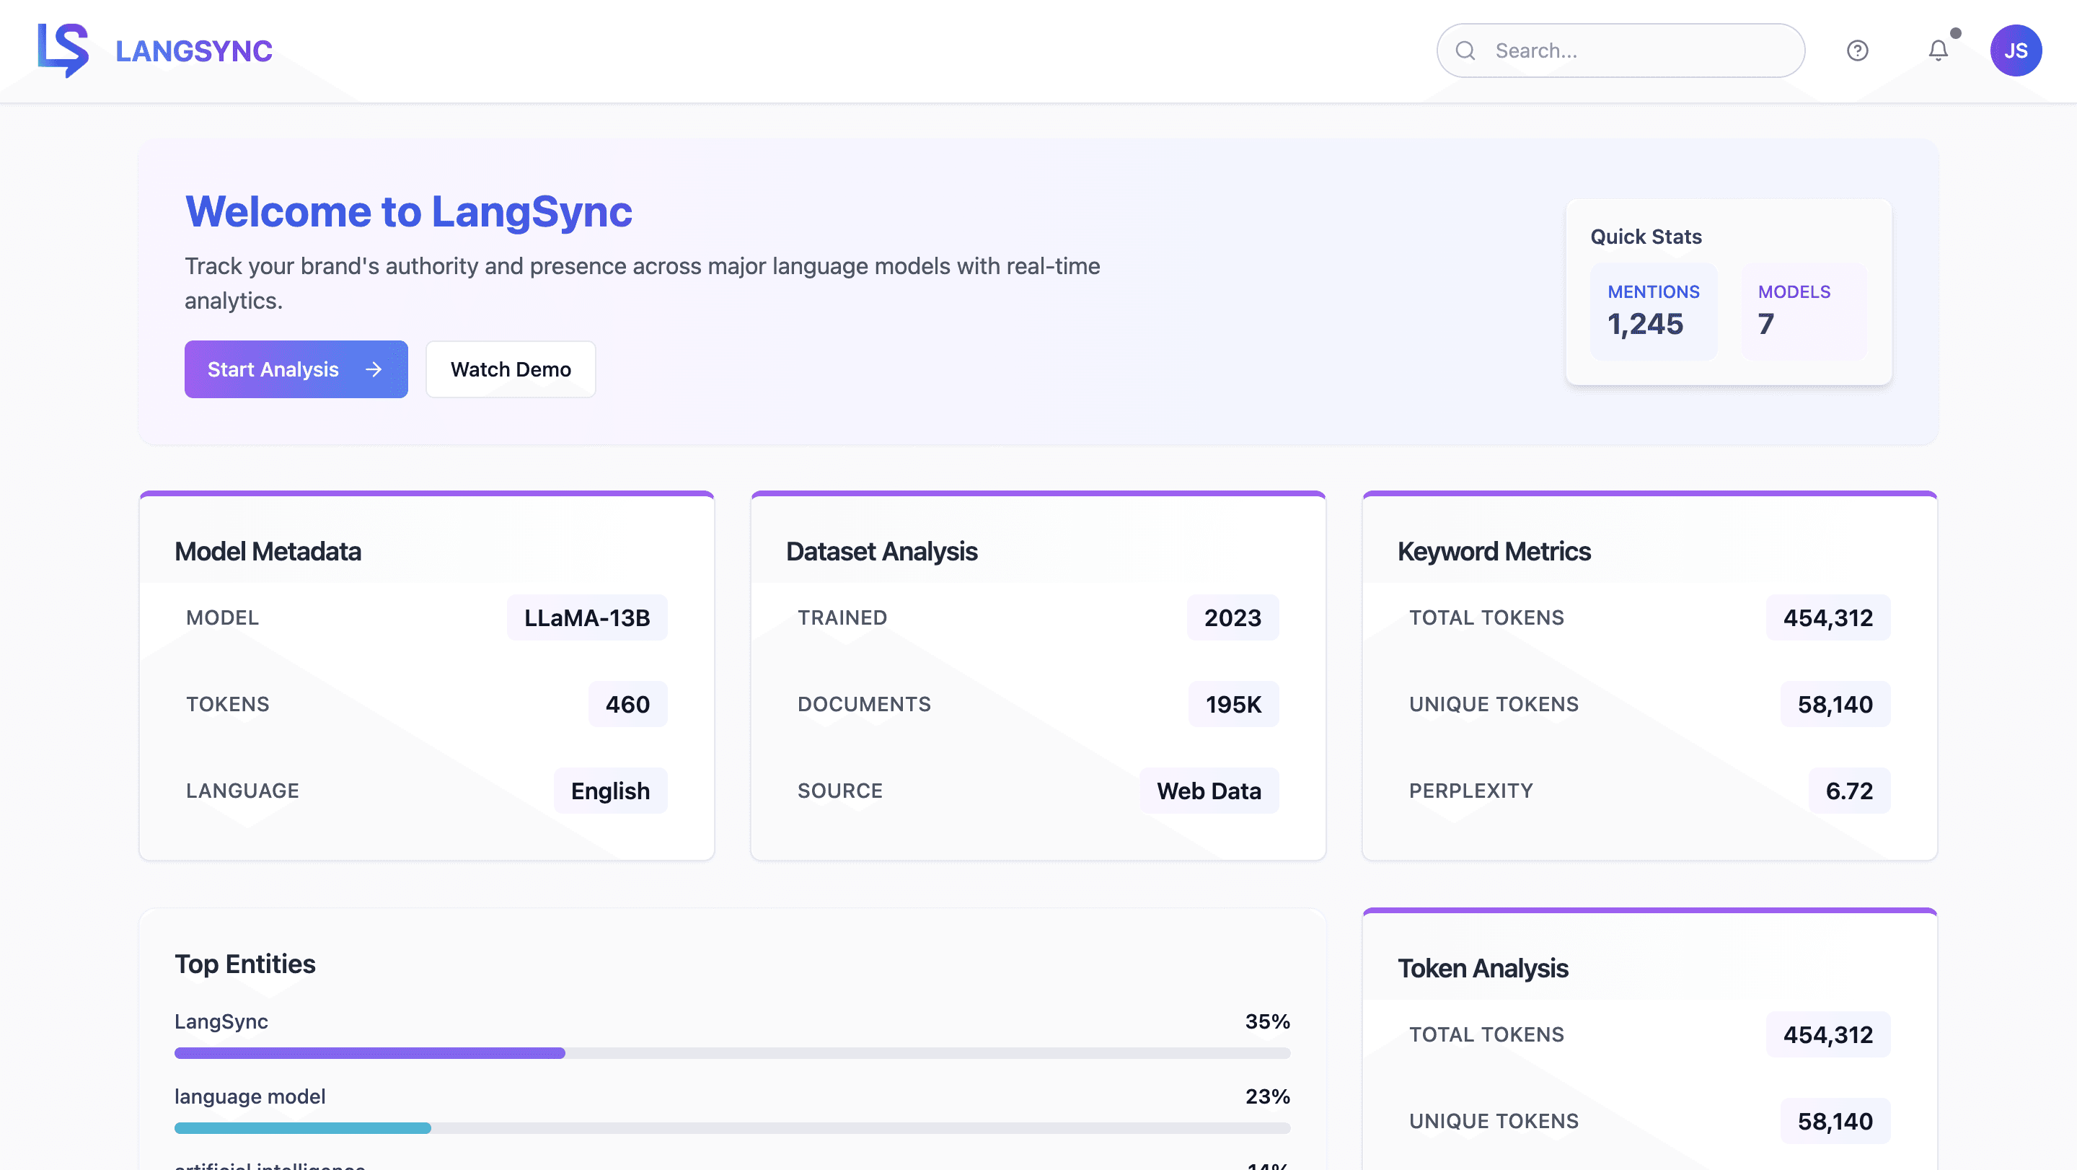This screenshot has width=2077, height=1170.
Task: Select Keyword Metrics 454,312 total tokens value
Action: [1828, 617]
